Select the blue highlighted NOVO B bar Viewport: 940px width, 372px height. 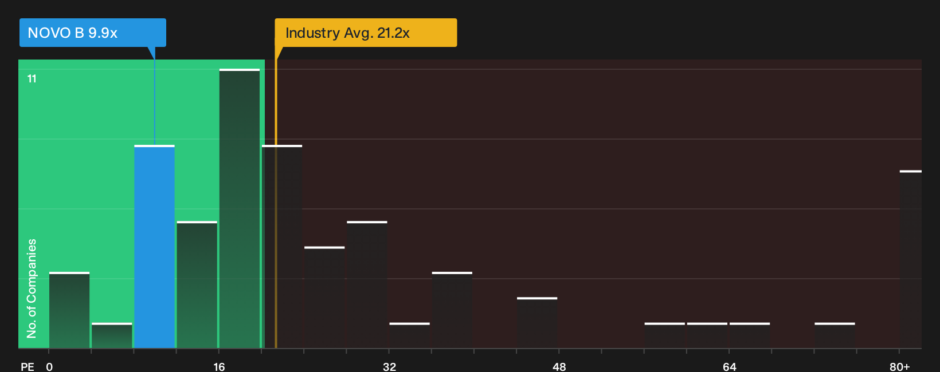154,247
